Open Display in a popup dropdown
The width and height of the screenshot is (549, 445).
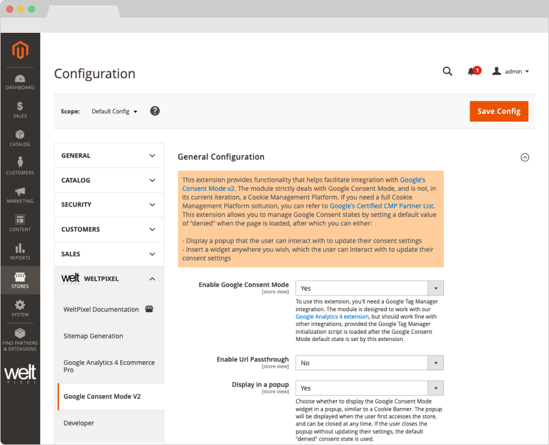(x=369, y=388)
